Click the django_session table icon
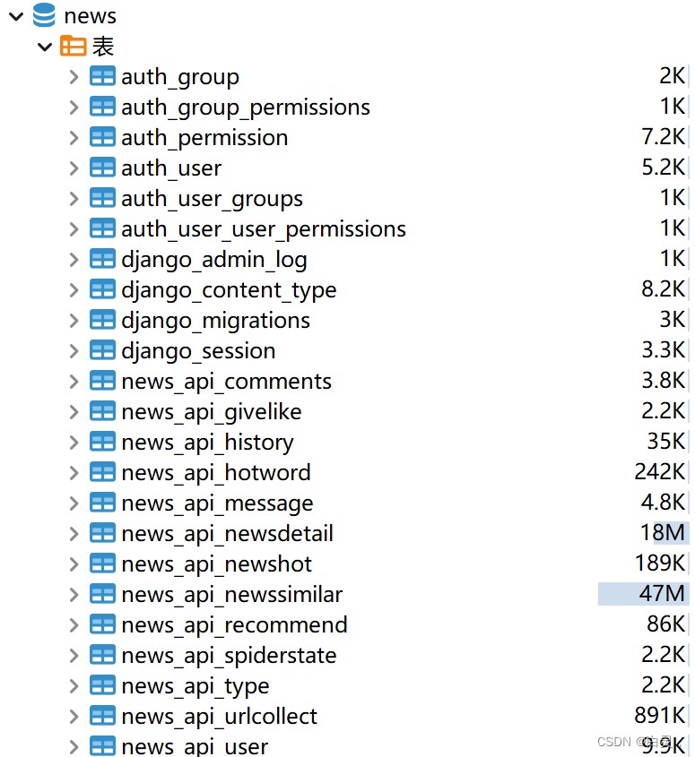Viewport: 695px width, 757px height. tap(102, 350)
